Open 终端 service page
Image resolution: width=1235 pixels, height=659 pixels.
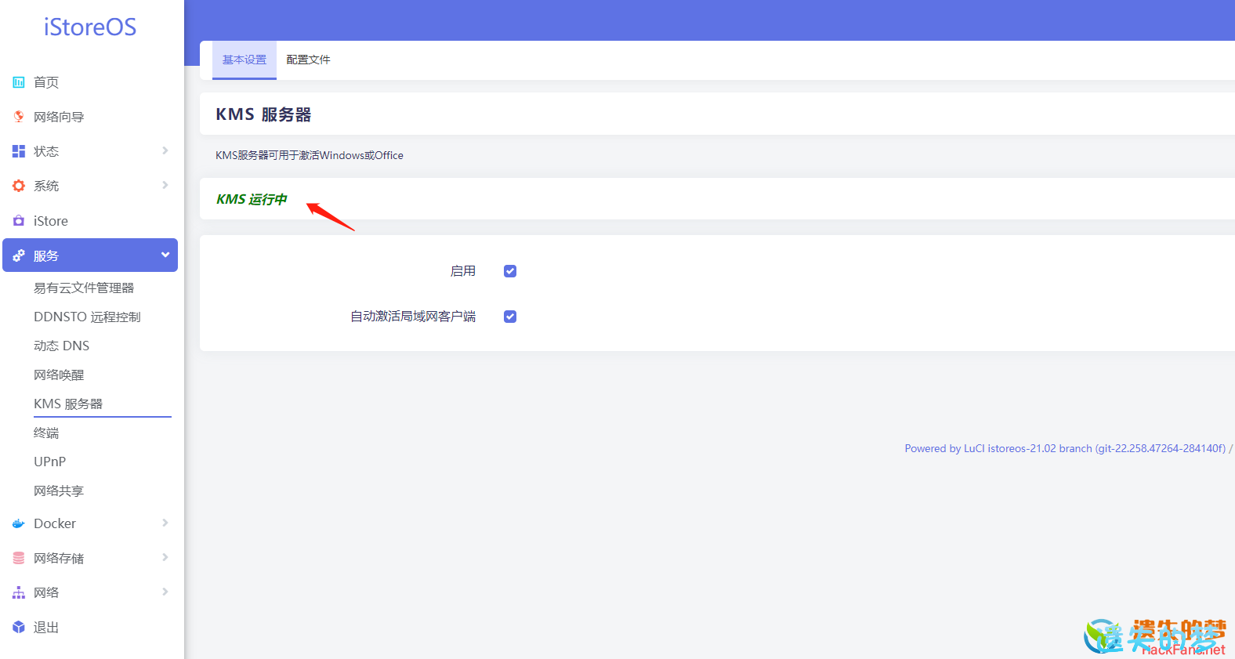[46, 433]
